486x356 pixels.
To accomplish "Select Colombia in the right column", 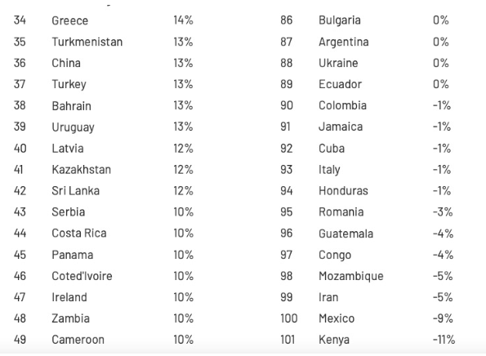I will click(x=342, y=105).
